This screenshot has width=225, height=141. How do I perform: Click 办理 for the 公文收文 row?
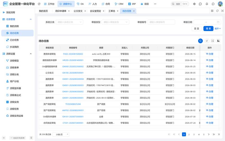[210, 73]
